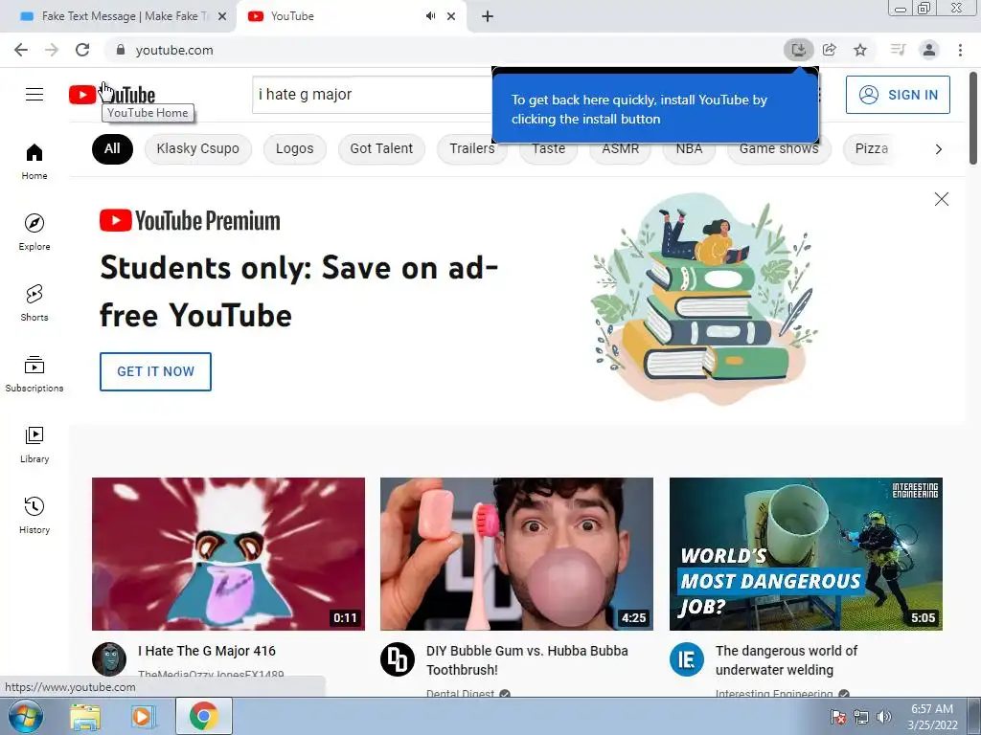Bookmark this page with the star icon
This screenshot has height=735, width=981.
[x=860, y=50]
